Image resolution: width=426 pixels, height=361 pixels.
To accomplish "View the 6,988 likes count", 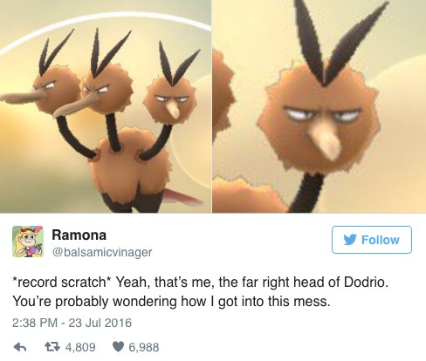I will click(144, 347).
